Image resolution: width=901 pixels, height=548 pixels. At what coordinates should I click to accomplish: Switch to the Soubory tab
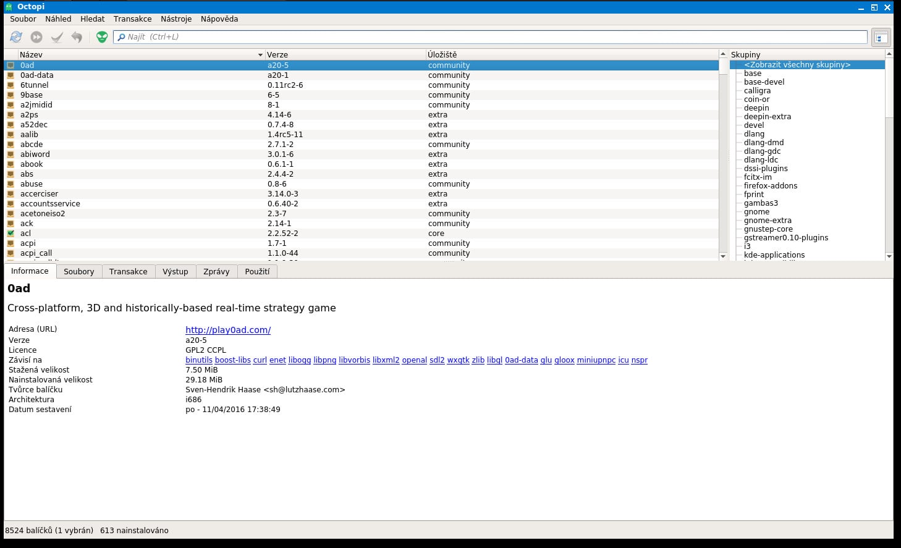(x=79, y=272)
